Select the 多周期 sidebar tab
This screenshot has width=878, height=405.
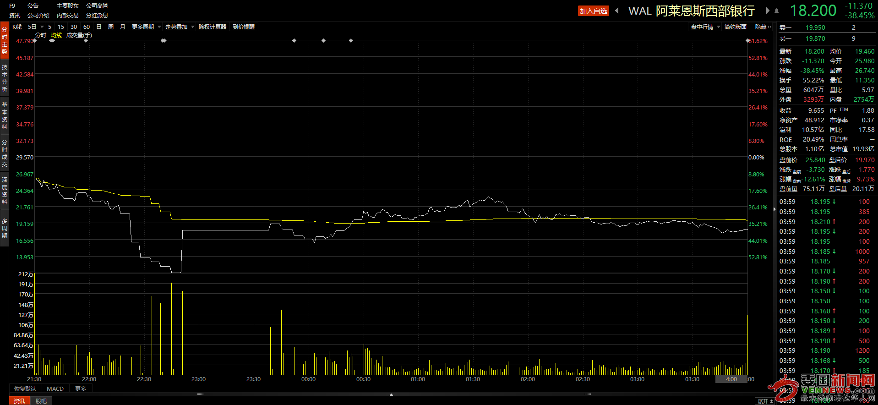click(x=5, y=228)
